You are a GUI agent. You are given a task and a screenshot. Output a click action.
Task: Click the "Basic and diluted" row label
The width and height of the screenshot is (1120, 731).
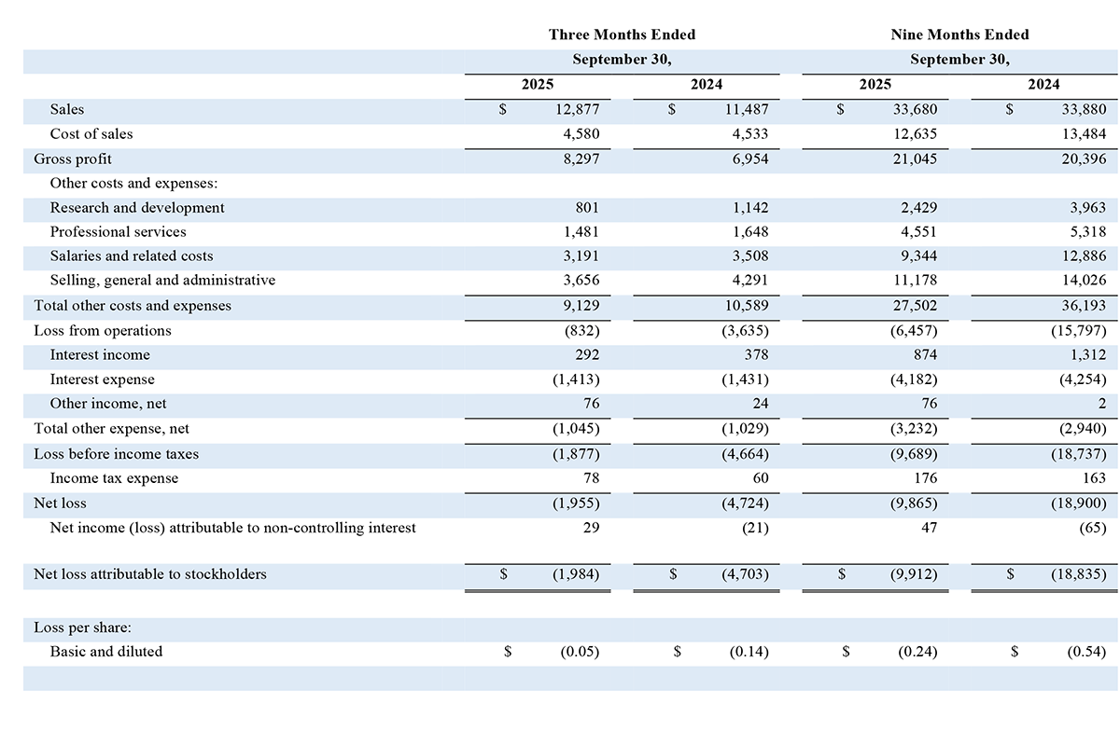point(106,652)
